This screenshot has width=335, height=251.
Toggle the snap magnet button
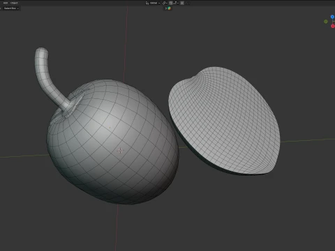171,3
